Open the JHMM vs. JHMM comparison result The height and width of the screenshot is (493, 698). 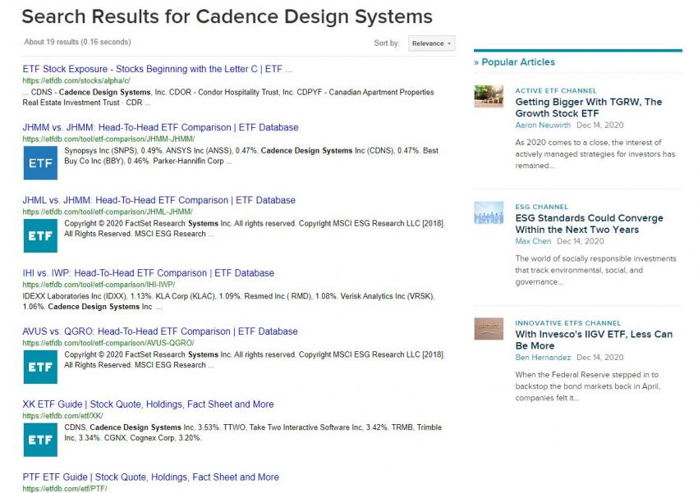tap(160, 127)
